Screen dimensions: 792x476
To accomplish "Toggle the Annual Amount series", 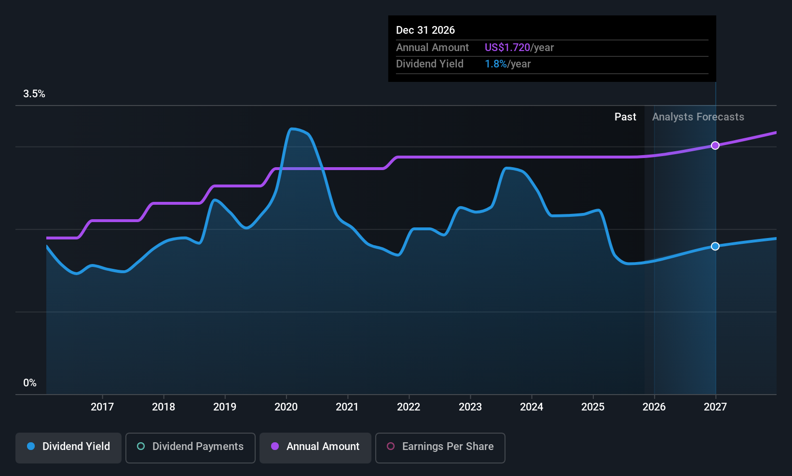I will [x=315, y=447].
